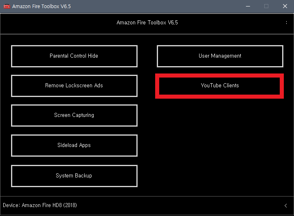Click the back chevron at bottom right
Screen dimensions: 294x216
point(285,205)
